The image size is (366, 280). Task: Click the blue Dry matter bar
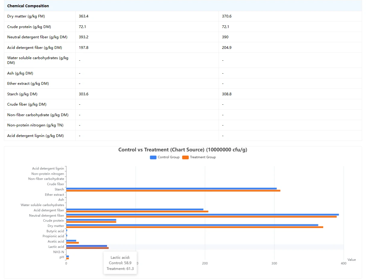[192, 225]
